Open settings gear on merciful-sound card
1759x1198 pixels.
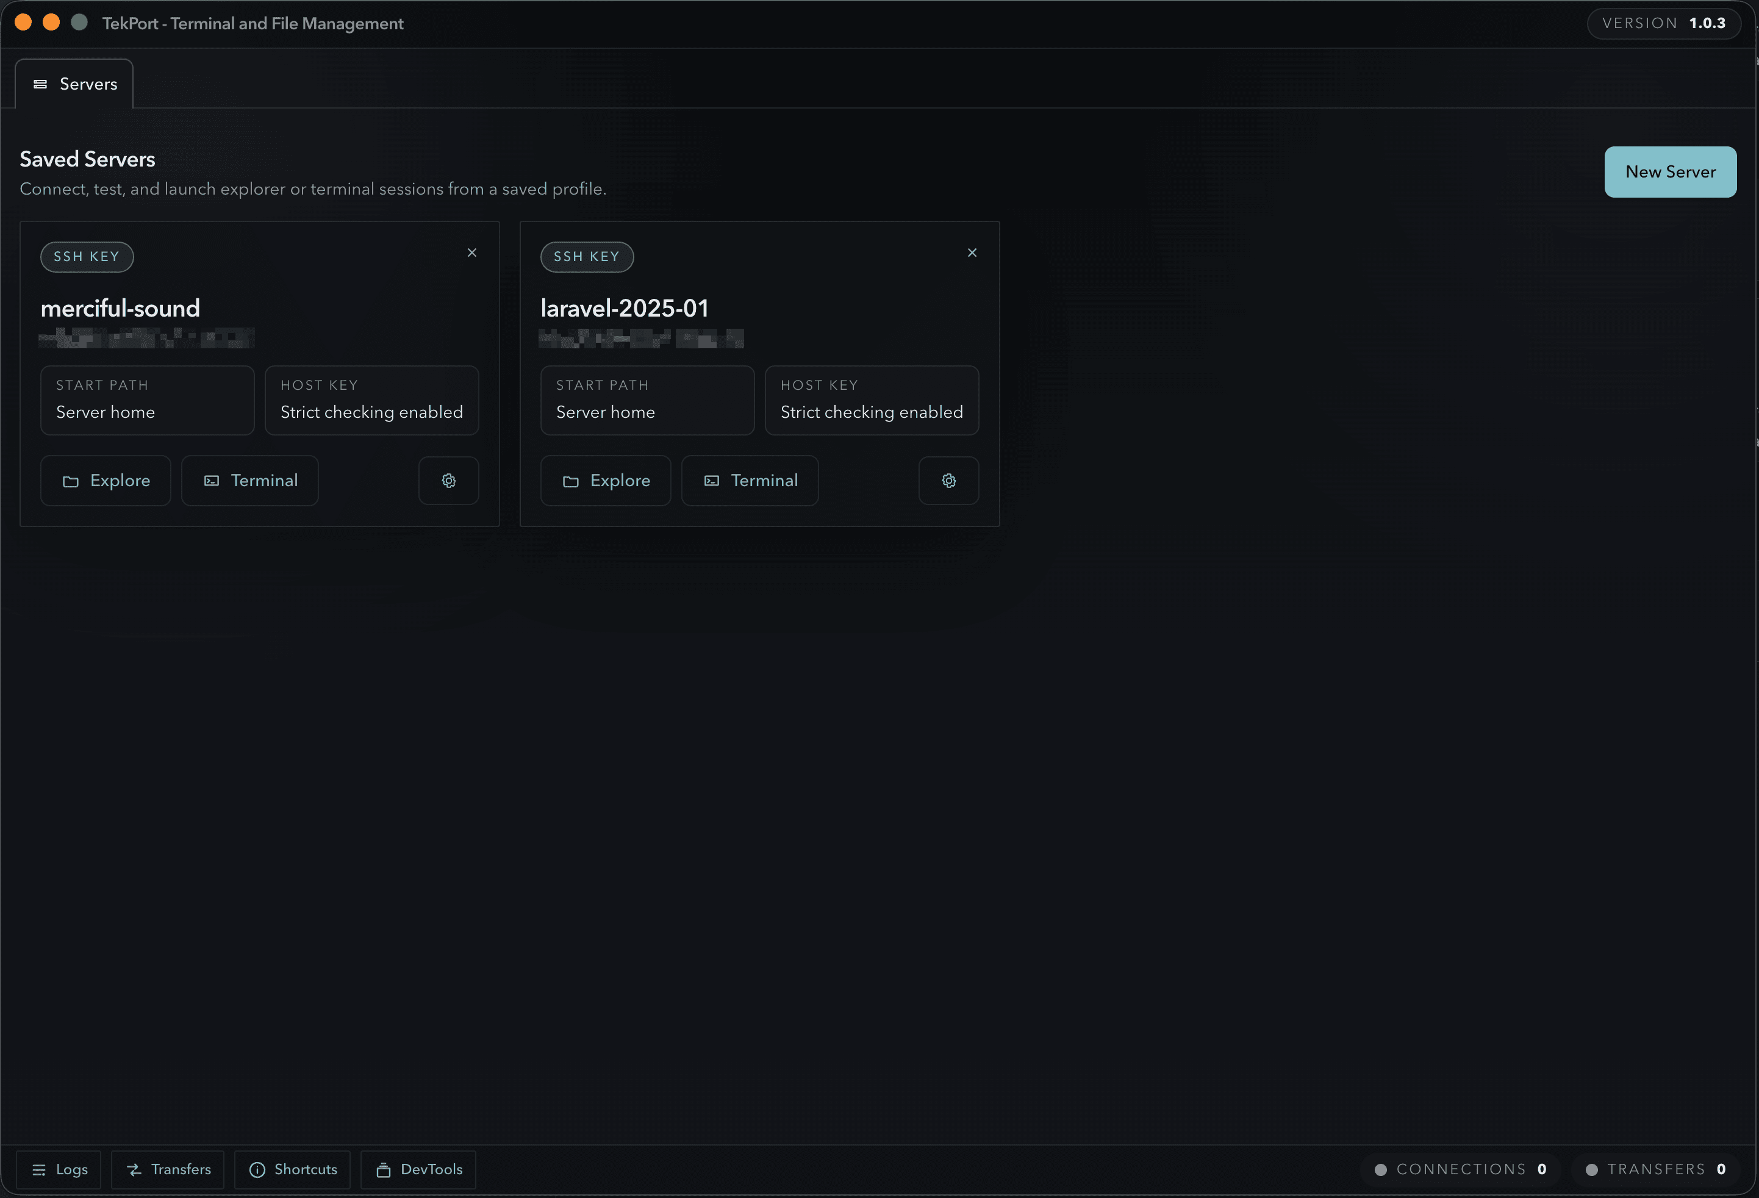448,481
